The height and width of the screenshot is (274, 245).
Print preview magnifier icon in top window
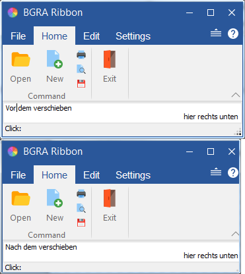[x=81, y=69]
